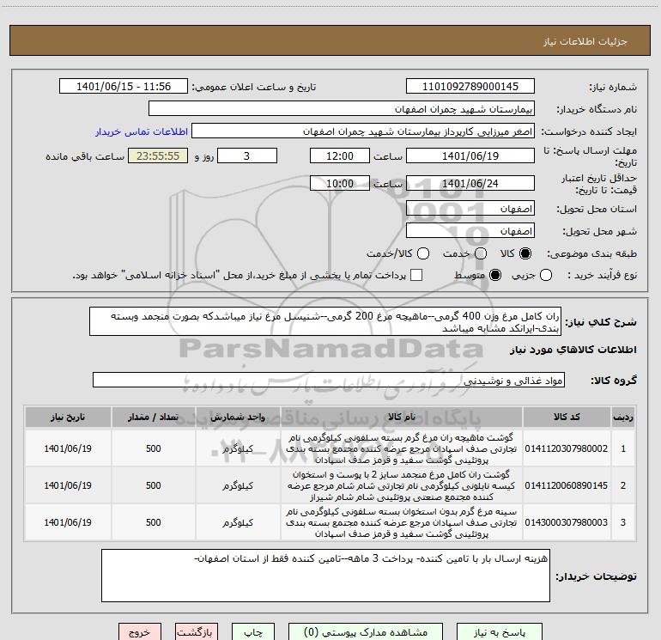Click the توضیحات خریدار notes box
661x640 pixels.
tap(325, 576)
